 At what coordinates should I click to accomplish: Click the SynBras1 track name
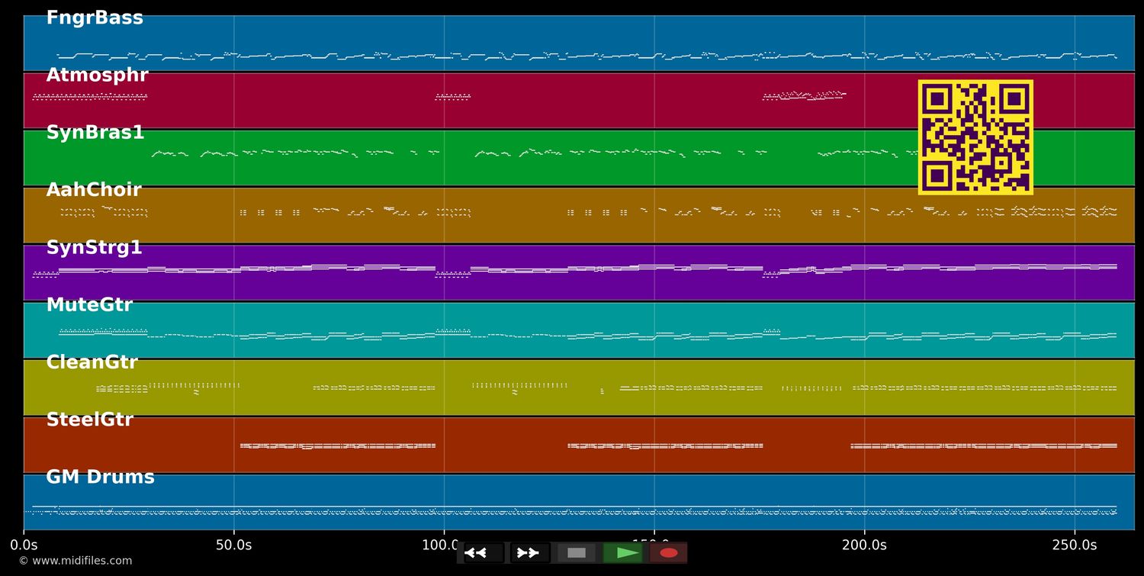95,133
